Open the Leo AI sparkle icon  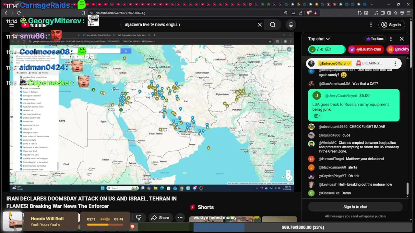tap(396, 13)
